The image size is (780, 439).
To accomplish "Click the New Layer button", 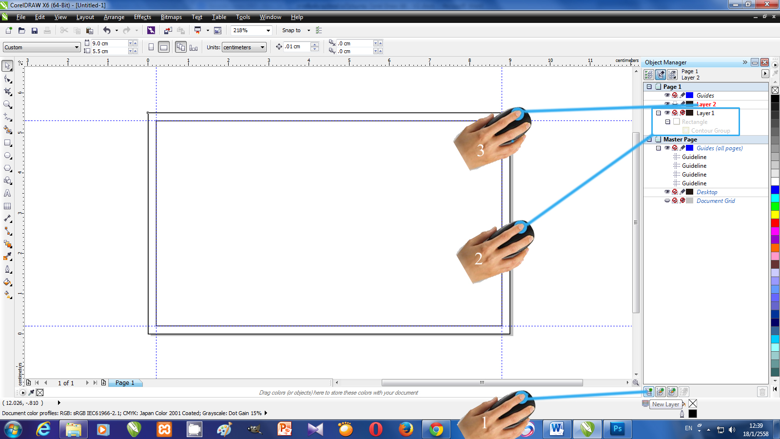I will tap(648, 391).
